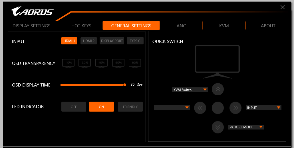Select the 20% OSD transparency monitor icon
Image resolution: width=294 pixels, height=148 pixels.
pos(84,63)
